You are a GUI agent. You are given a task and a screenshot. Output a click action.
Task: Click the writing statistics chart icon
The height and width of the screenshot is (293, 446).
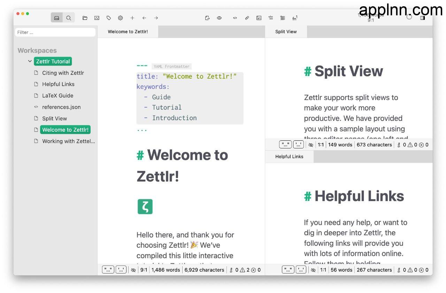click(x=97, y=18)
